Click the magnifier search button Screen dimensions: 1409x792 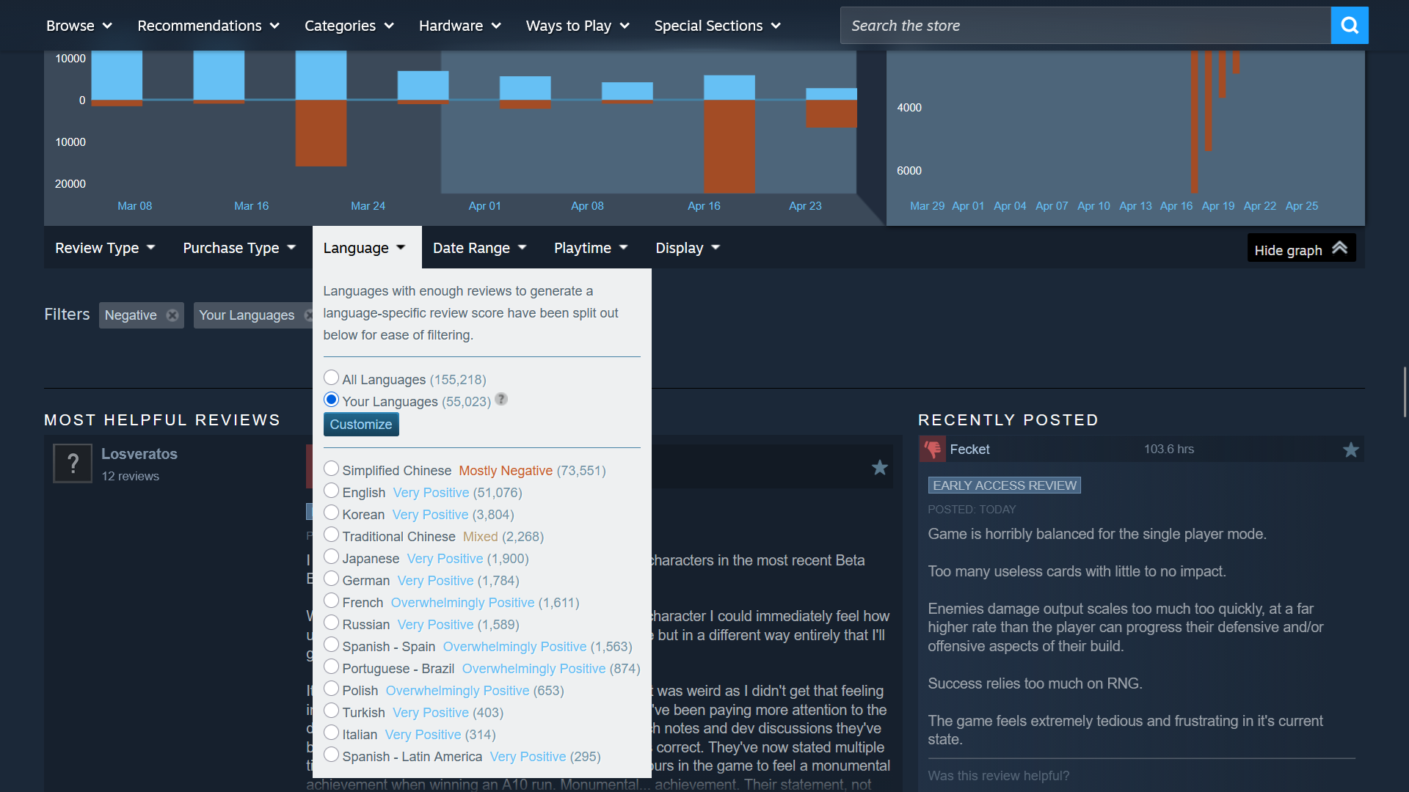point(1349,26)
